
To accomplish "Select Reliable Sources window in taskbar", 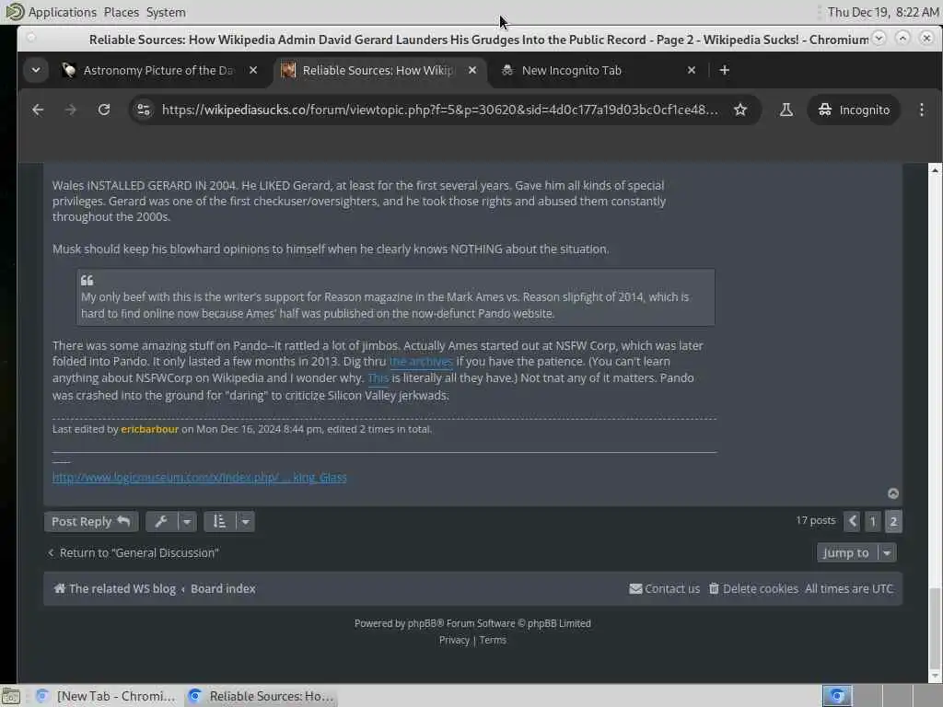I will pos(261,696).
